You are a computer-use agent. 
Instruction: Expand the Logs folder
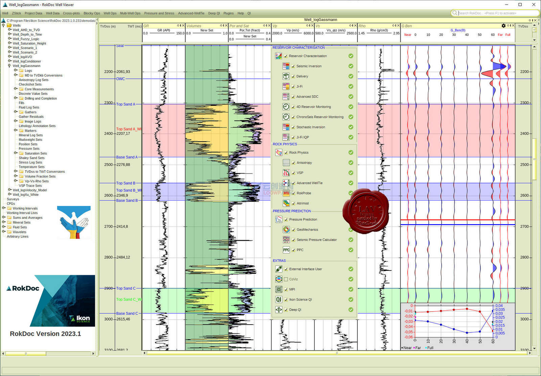point(16,70)
